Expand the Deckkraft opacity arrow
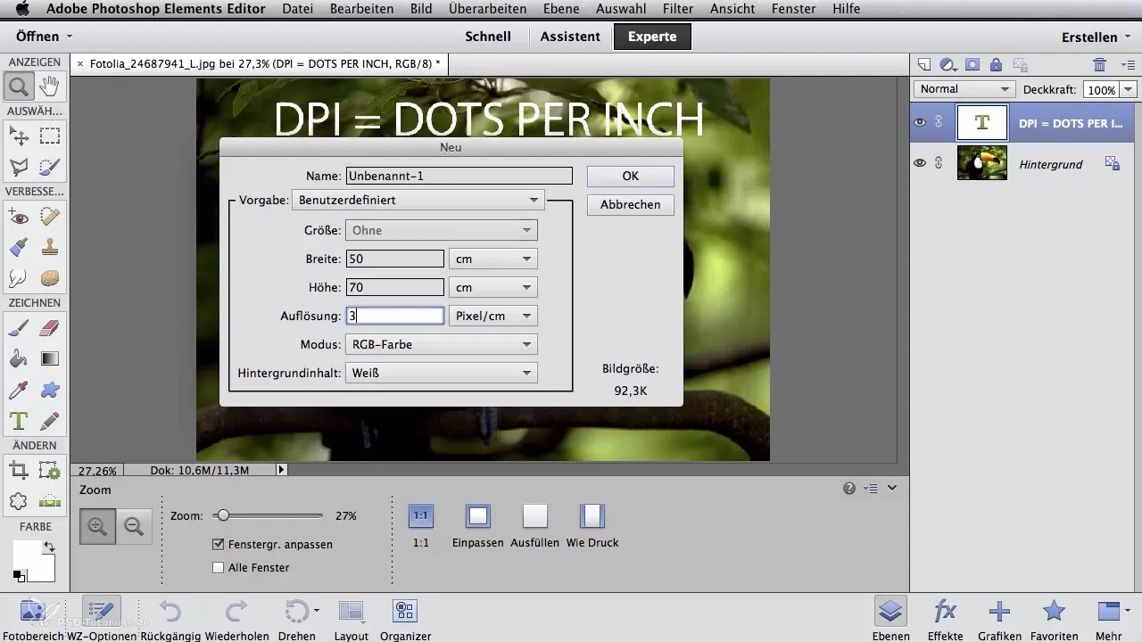Image resolution: width=1142 pixels, height=642 pixels. click(x=1130, y=89)
